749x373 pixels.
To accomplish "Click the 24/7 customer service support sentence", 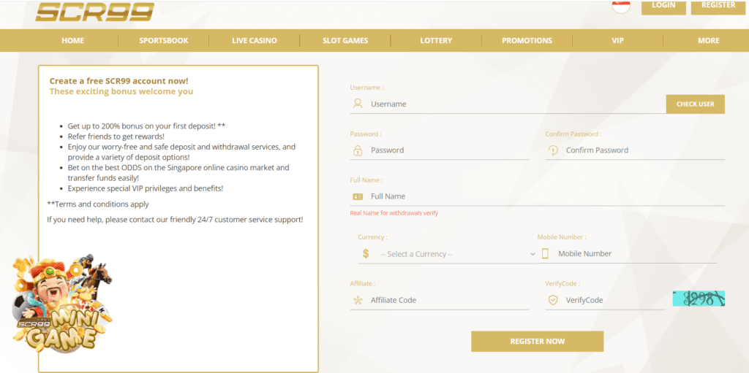I will click(175, 220).
